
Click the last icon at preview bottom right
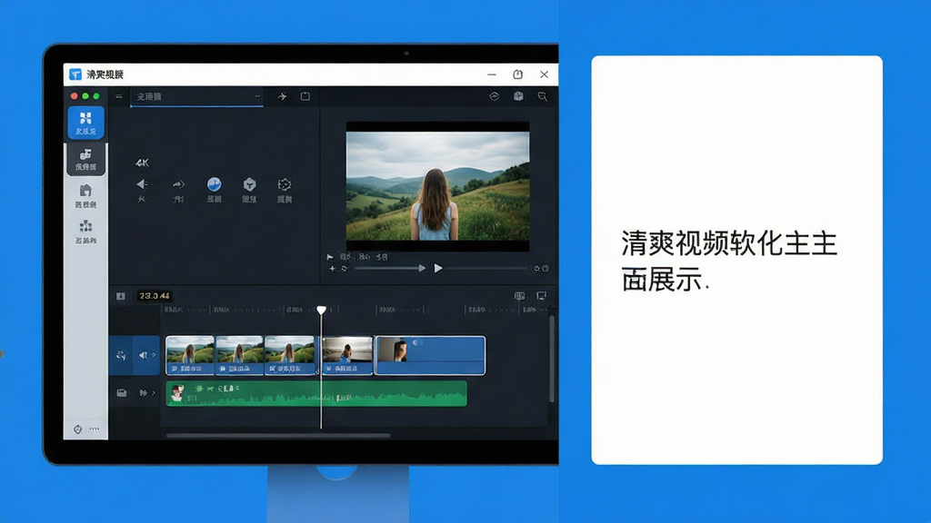coord(546,269)
